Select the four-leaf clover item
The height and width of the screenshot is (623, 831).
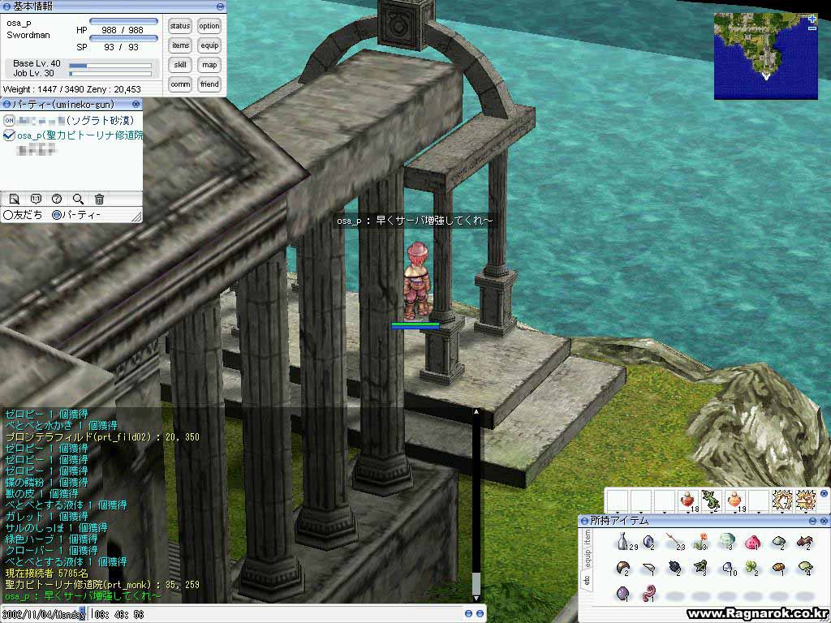(752, 568)
